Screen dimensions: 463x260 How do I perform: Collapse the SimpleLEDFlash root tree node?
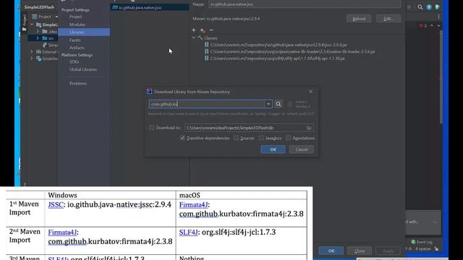coord(32,25)
